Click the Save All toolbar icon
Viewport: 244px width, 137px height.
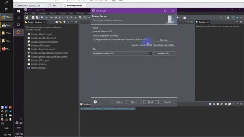pos(37,18)
